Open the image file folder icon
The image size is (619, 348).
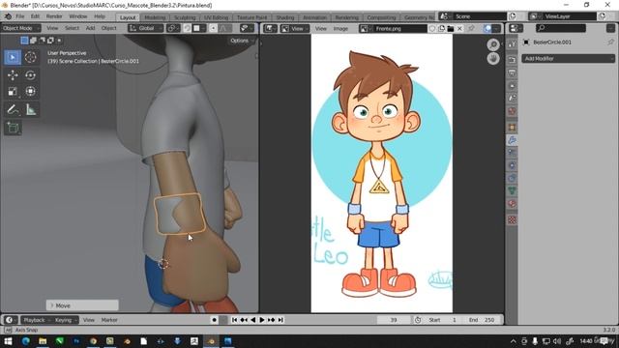(x=451, y=28)
